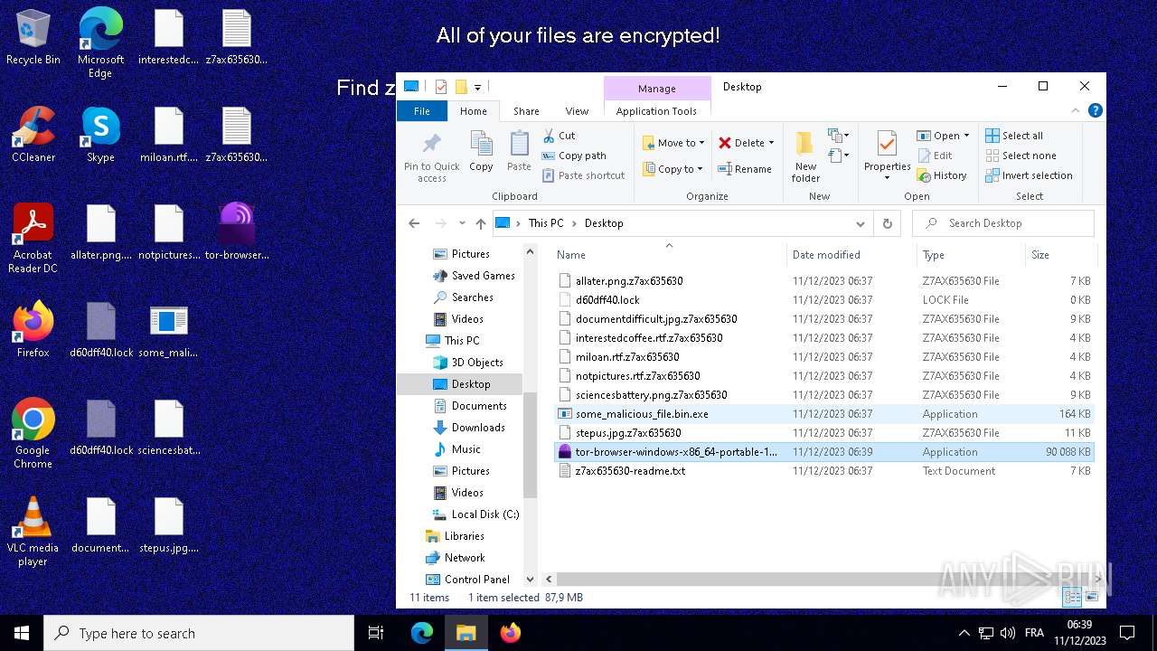This screenshot has width=1157, height=651.
Task: Open notification center in taskbar
Action: click(1127, 633)
